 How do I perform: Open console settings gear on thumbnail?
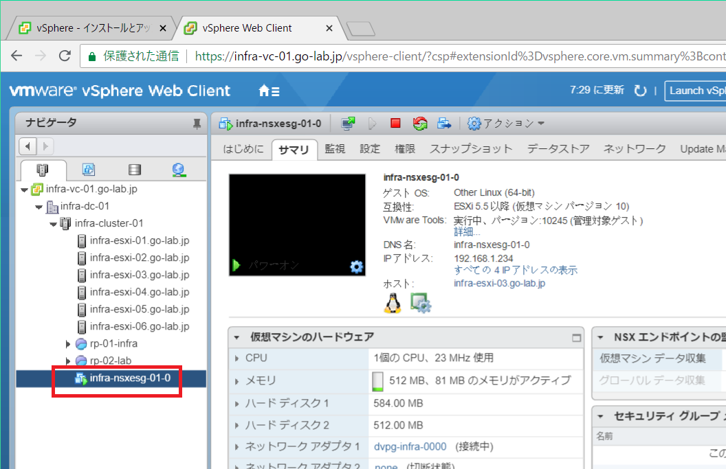[357, 267]
